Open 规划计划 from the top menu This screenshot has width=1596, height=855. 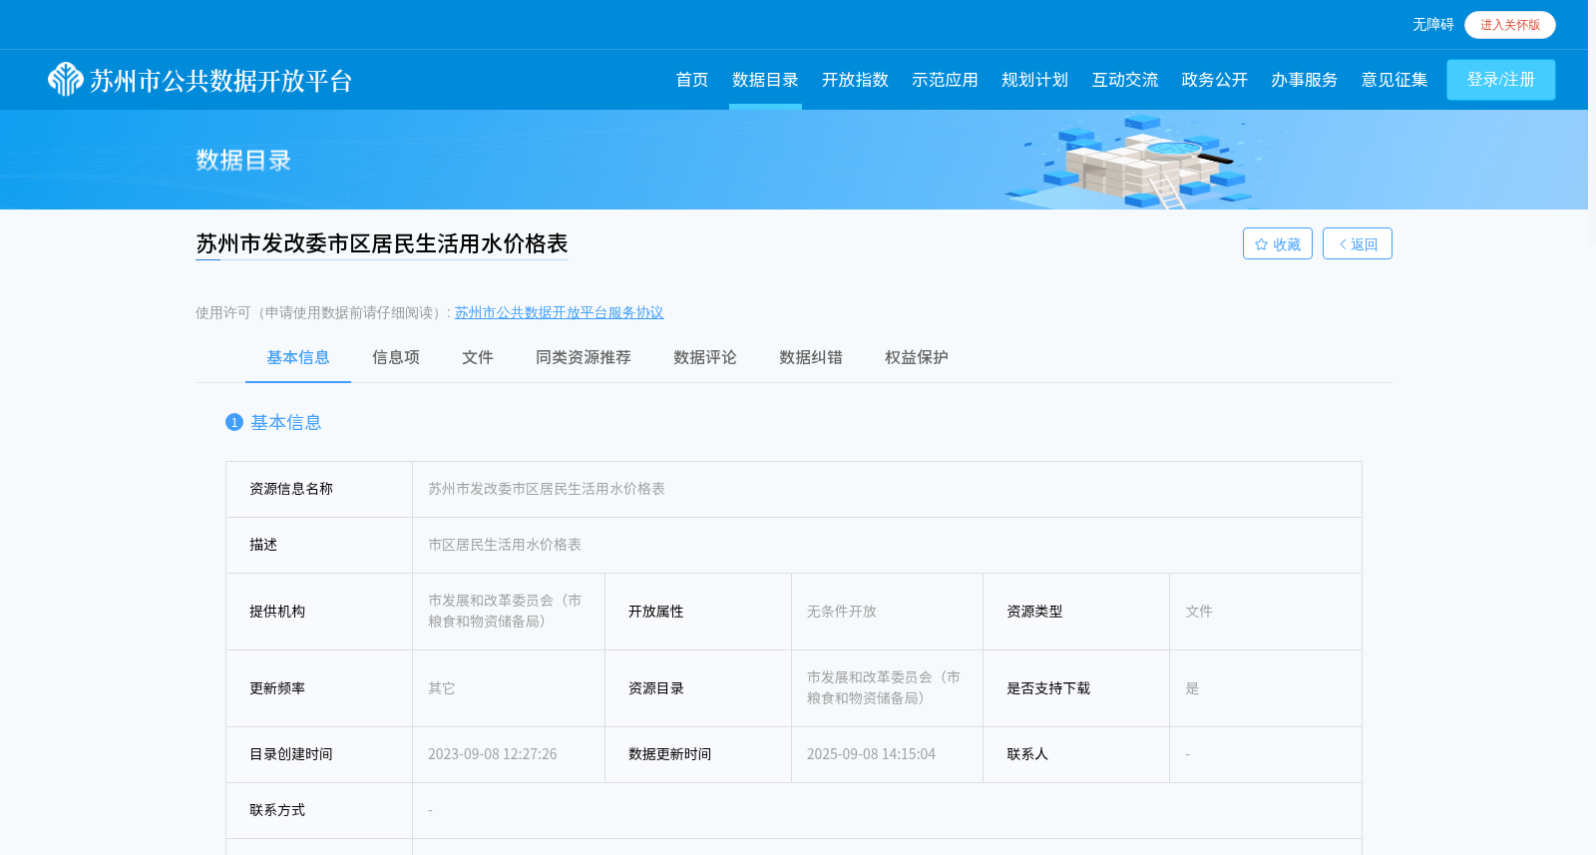(x=1034, y=80)
